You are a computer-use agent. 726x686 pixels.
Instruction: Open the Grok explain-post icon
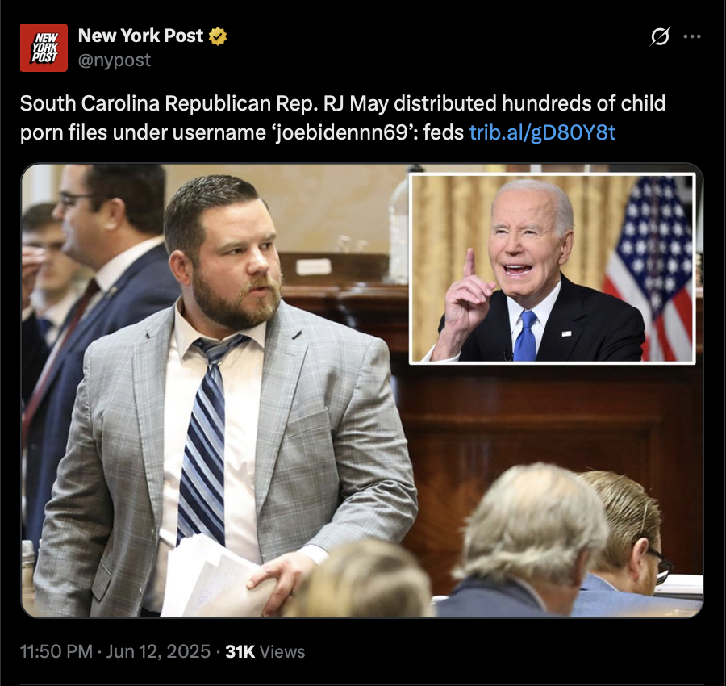659,36
